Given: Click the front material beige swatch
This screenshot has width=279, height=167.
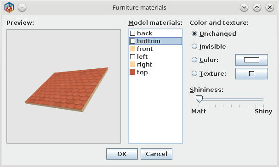Looking at the screenshot, I should click(132, 49).
